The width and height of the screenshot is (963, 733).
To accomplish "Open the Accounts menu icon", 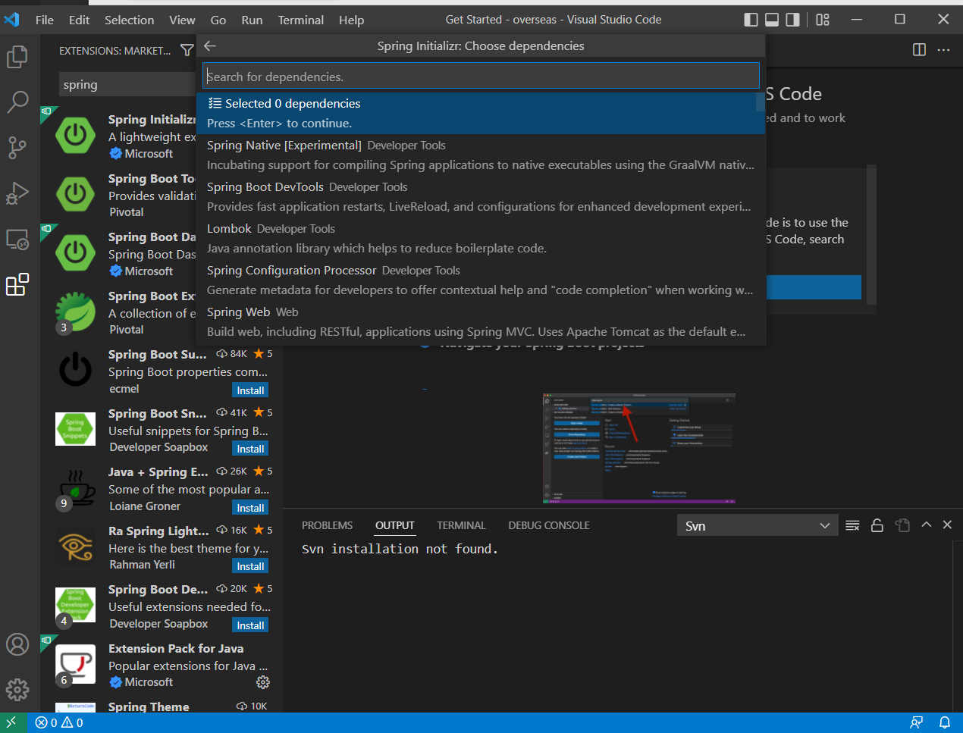I will pyautogui.click(x=17, y=644).
